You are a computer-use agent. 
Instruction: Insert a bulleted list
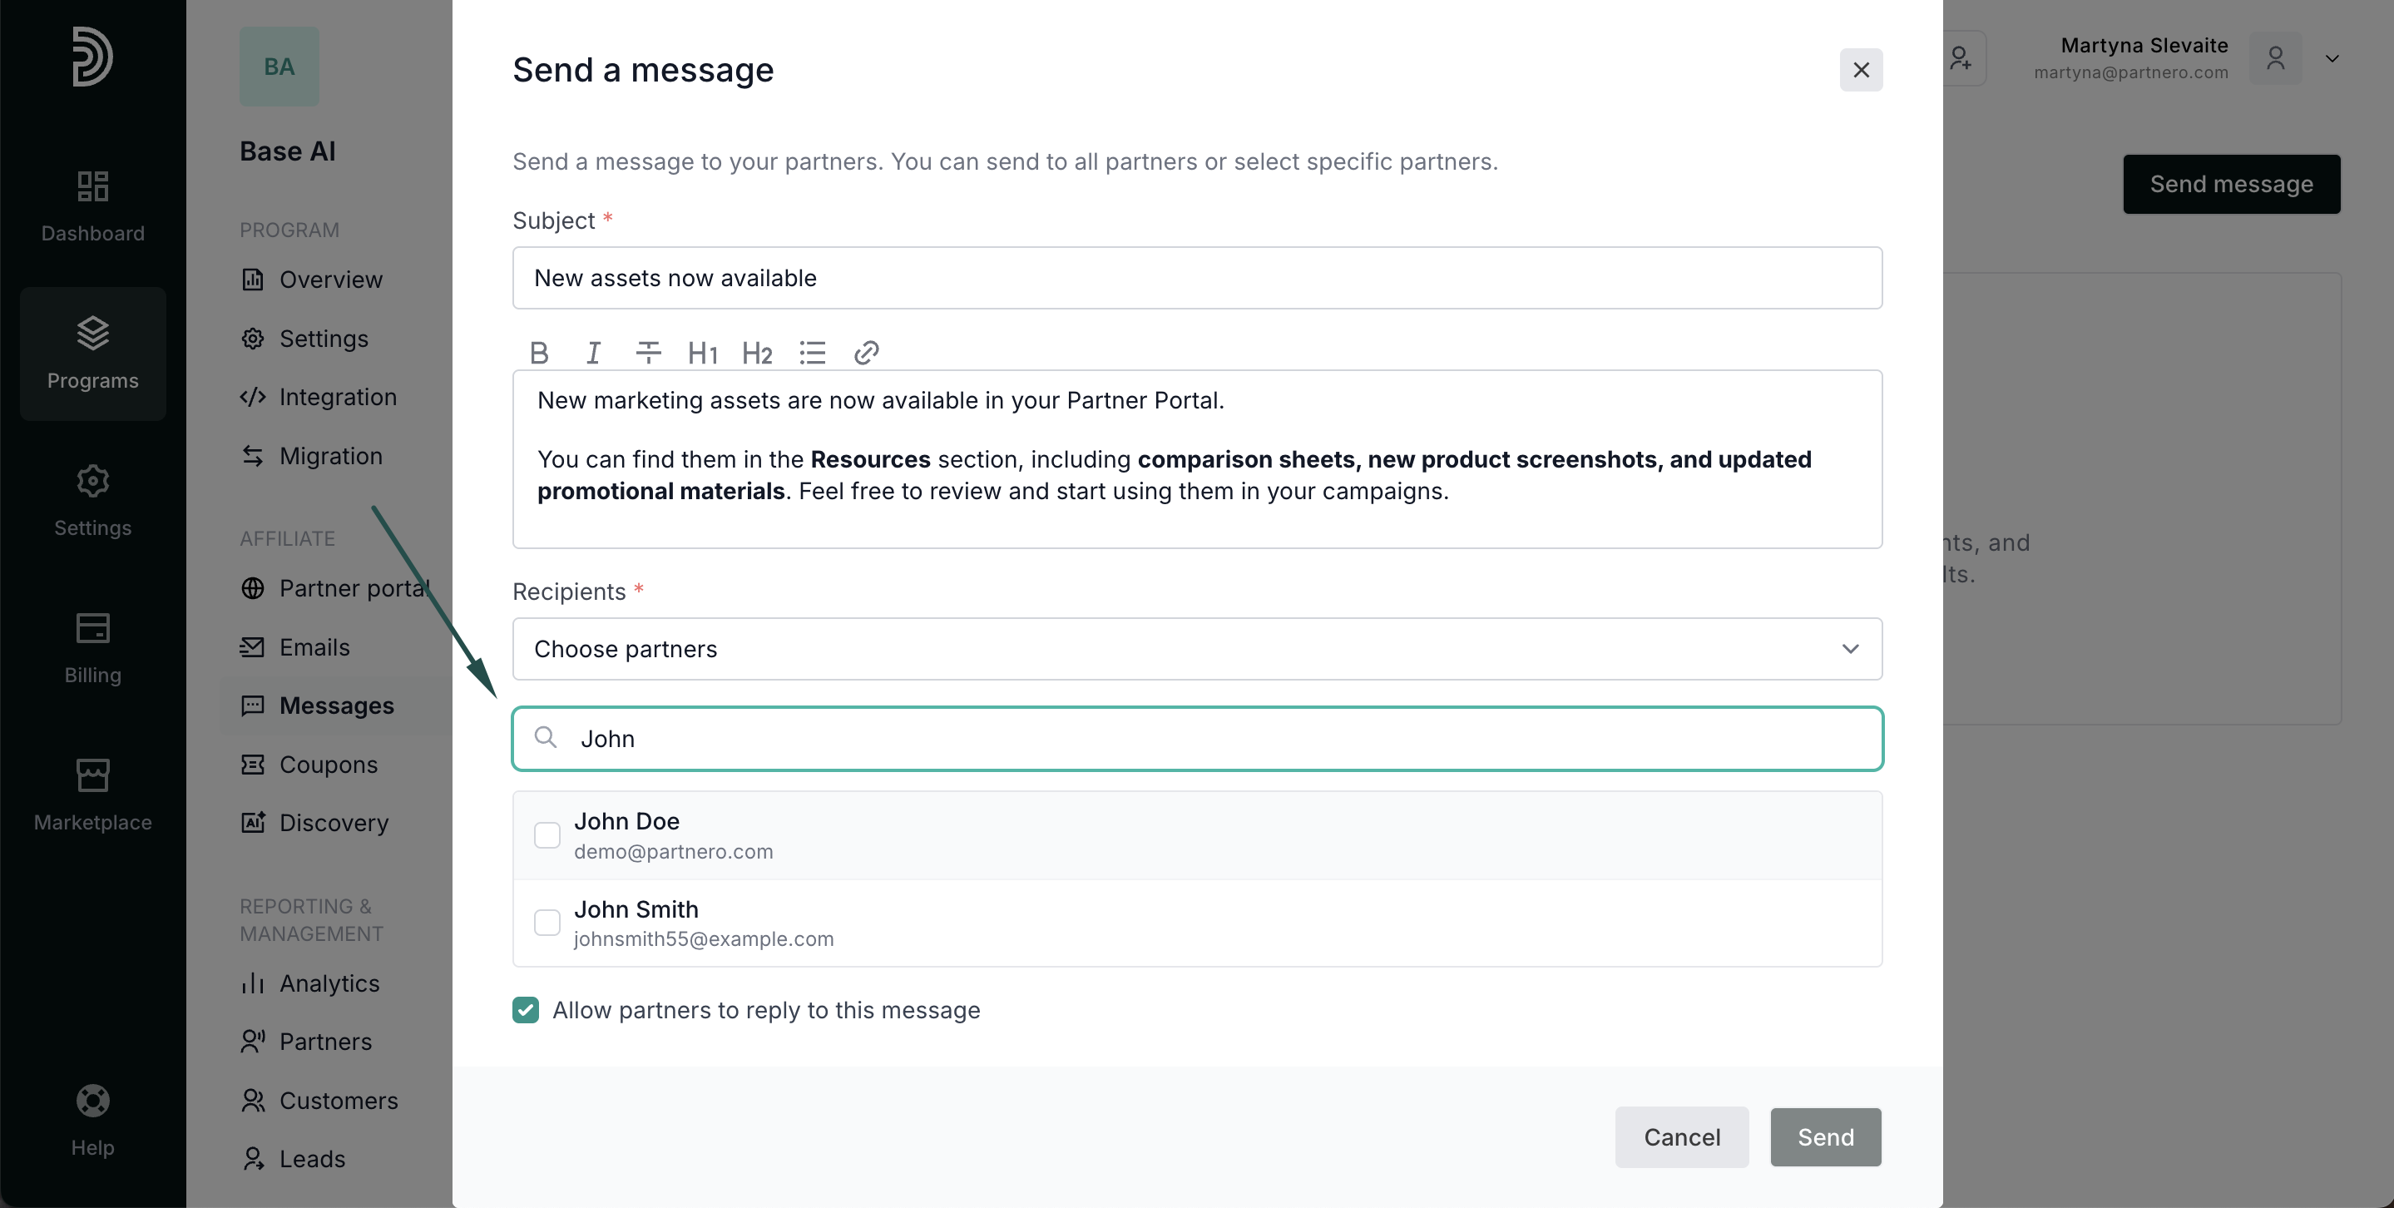(x=812, y=353)
